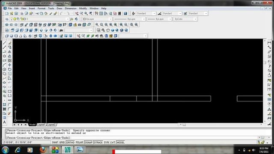Open Firefox from the taskbar
The height and width of the screenshot is (154, 274).
point(43,150)
